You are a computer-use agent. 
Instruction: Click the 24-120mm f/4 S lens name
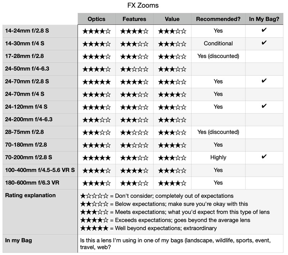coord(26,107)
